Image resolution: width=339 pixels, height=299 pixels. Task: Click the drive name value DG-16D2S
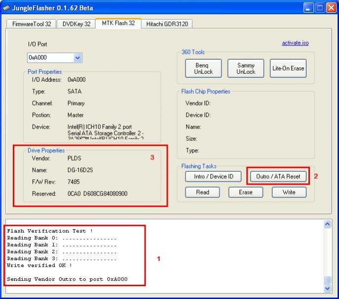[80, 170]
